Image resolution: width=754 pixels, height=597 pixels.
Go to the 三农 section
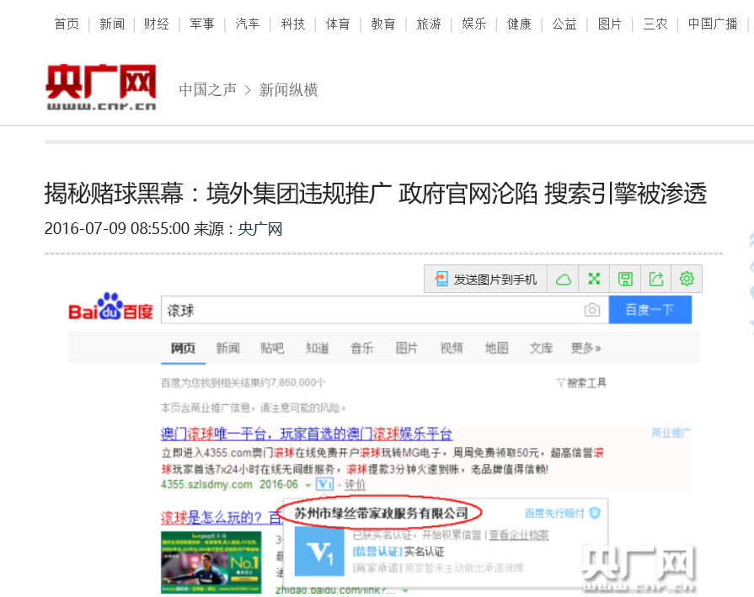coord(655,24)
